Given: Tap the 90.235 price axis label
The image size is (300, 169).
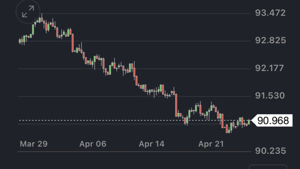Looking at the screenshot, I should click(270, 151).
